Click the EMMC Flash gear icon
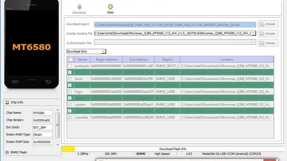The height and width of the screenshot is (161, 287). pos(7,152)
